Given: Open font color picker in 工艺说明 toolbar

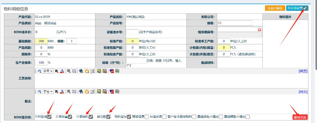Looking at the screenshot, I should [x=62, y=71].
